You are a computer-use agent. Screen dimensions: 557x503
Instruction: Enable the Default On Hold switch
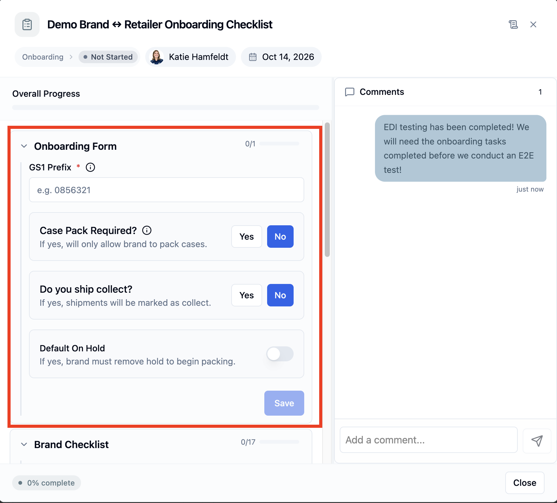280,354
